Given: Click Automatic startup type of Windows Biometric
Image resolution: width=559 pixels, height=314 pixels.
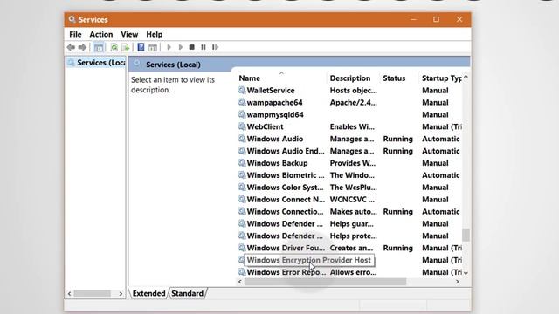Looking at the screenshot, I should click(x=440, y=174).
